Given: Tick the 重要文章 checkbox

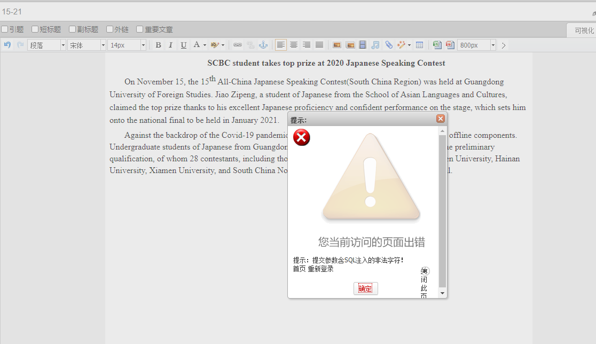Looking at the screenshot, I should (140, 29).
